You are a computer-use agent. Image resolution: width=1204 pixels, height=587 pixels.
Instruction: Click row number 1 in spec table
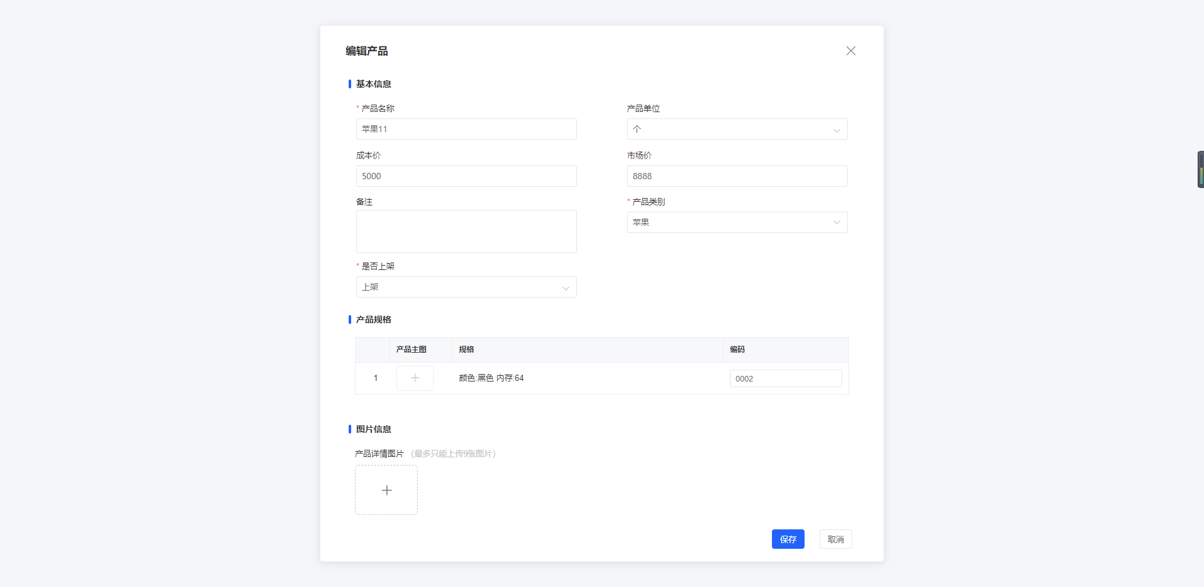pos(376,378)
